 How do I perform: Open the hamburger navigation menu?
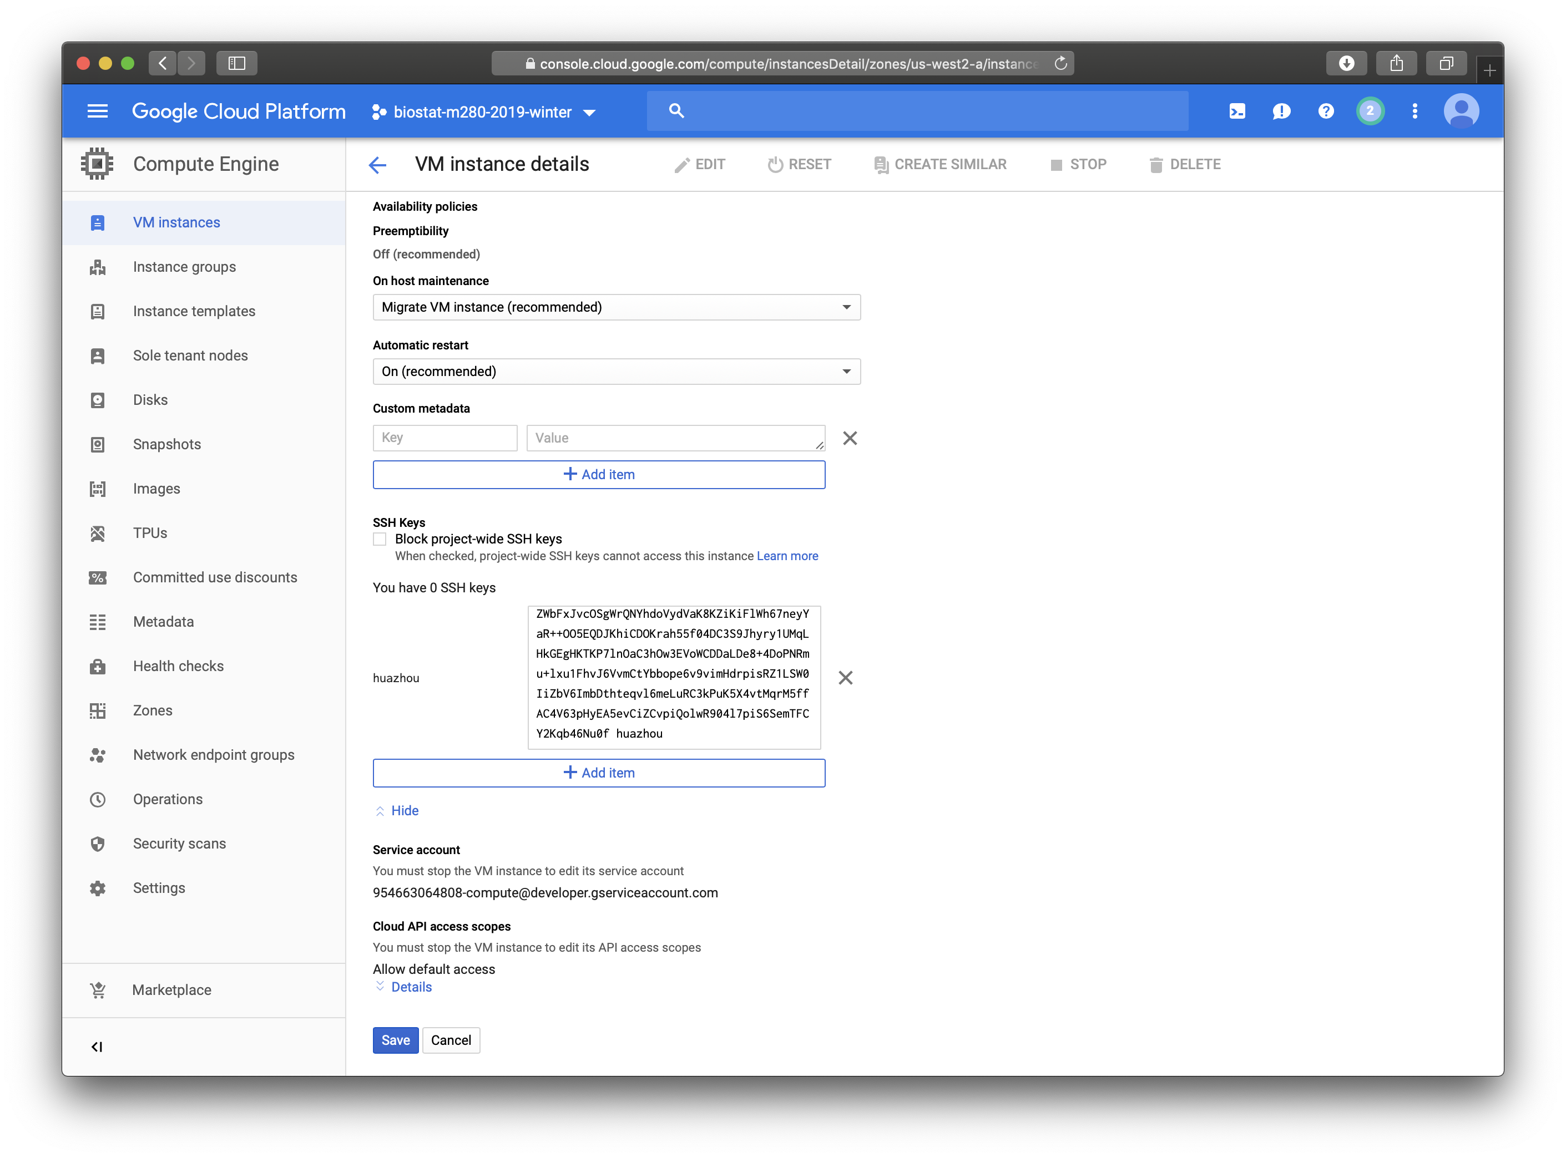[x=98, y=111]
